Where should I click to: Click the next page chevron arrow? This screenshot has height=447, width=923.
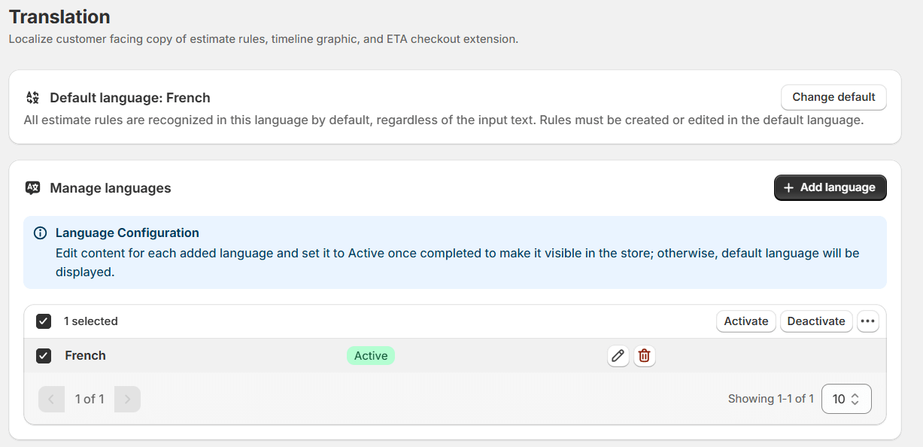126,398
